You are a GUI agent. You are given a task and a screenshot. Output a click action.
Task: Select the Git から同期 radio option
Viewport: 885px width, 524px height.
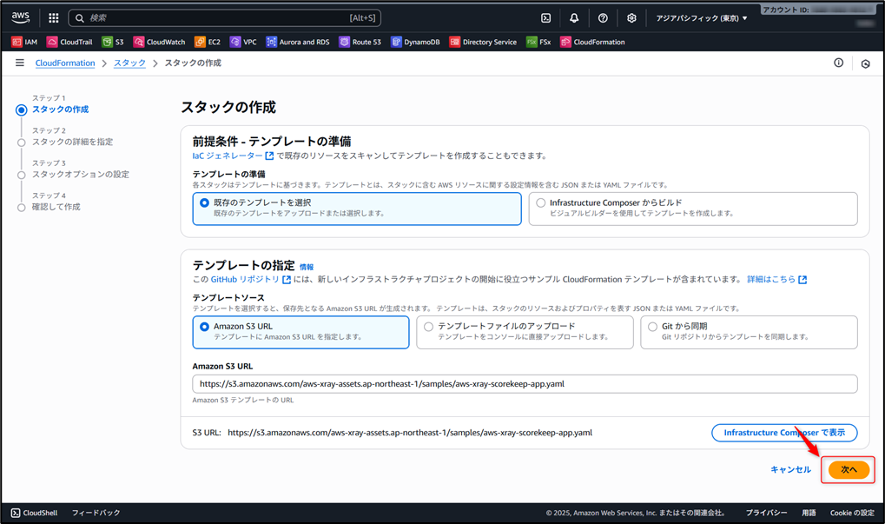point(653,327)
